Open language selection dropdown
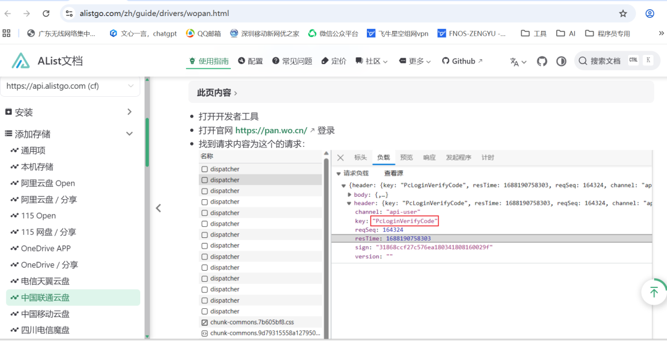The height and width of the screenshot is (341, 667). 518,62
